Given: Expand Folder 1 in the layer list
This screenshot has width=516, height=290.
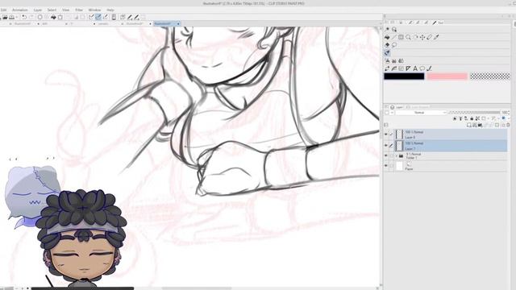Looking at the screenshot, I should point(397,155).
